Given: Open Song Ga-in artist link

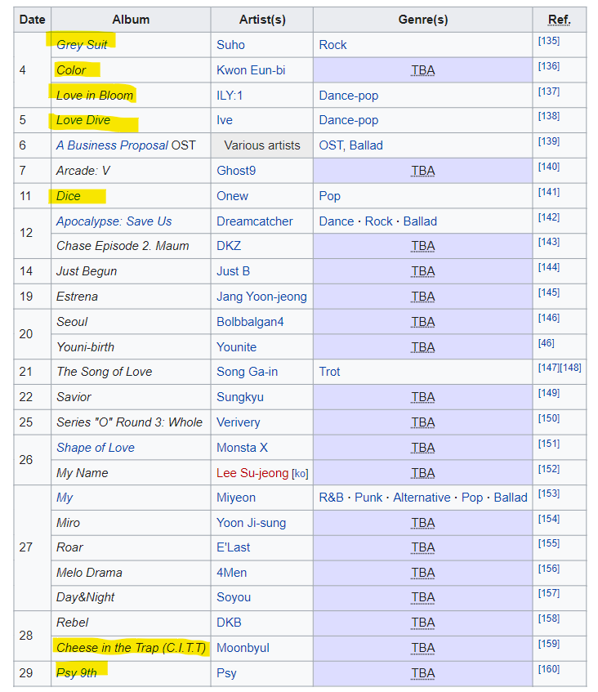Looking at the screenshot, I should click(x=248, y=372).
